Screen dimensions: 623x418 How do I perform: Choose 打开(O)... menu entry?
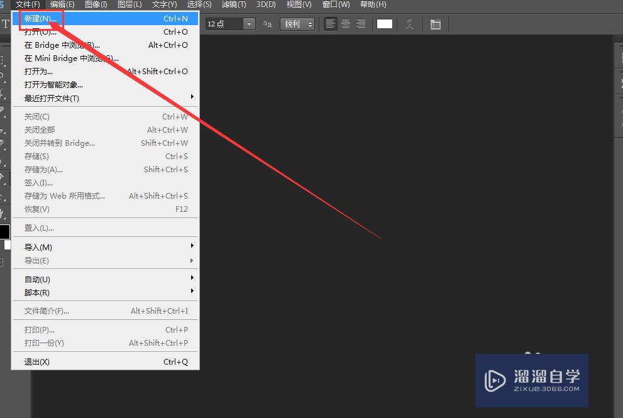105,32
